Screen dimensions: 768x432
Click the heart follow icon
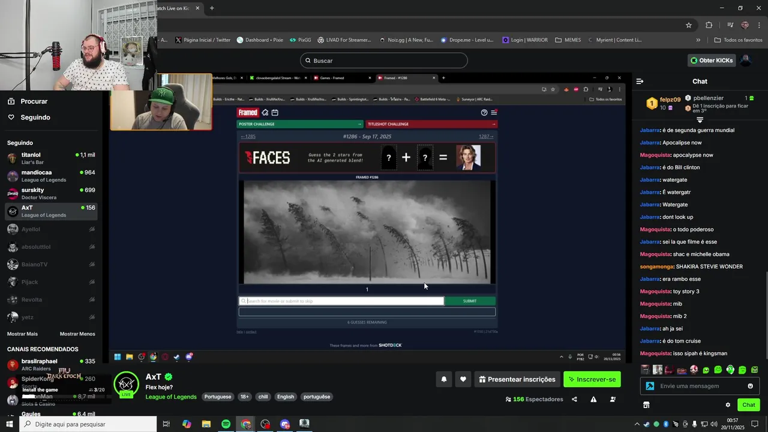(x=463, y=379)
